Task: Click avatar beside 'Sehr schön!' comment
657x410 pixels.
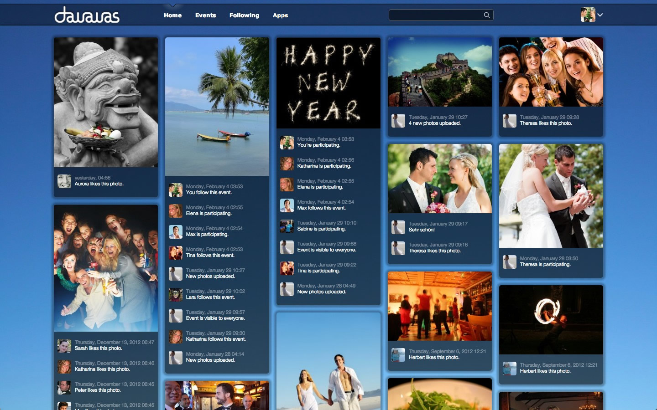Action: [x=398, y=227]
